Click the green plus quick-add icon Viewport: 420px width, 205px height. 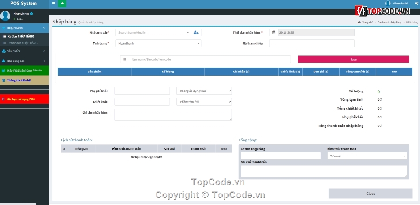click(62, 4)
